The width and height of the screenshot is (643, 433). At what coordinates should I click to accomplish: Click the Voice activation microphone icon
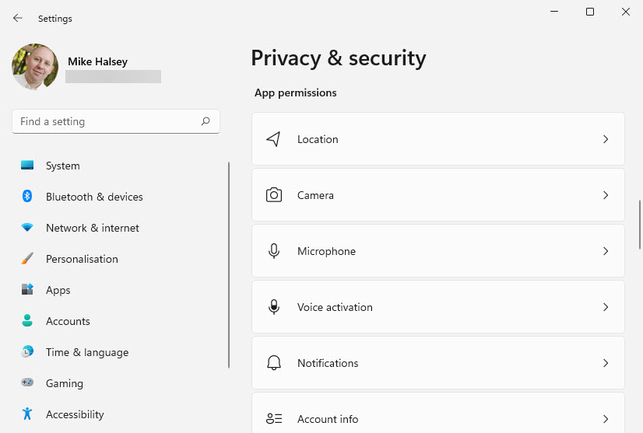click(x=273, y=307)
